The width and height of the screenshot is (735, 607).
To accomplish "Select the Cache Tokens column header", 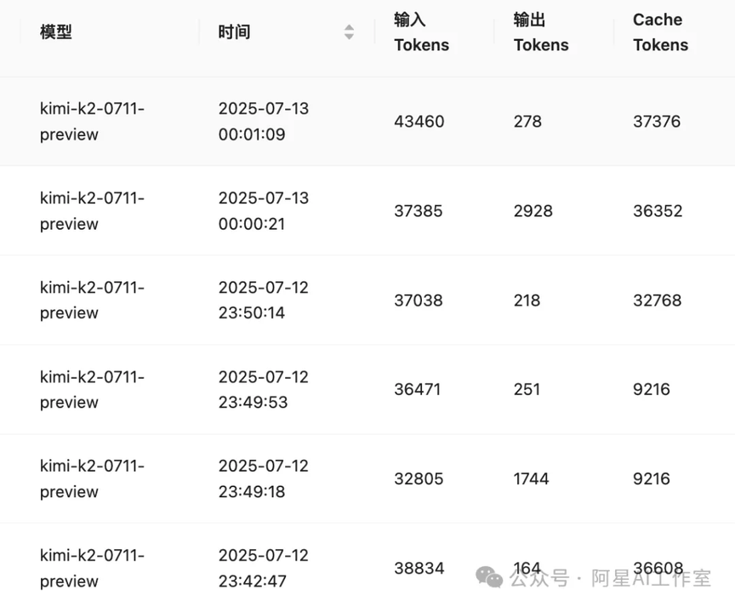I will (x=660, y=32).
